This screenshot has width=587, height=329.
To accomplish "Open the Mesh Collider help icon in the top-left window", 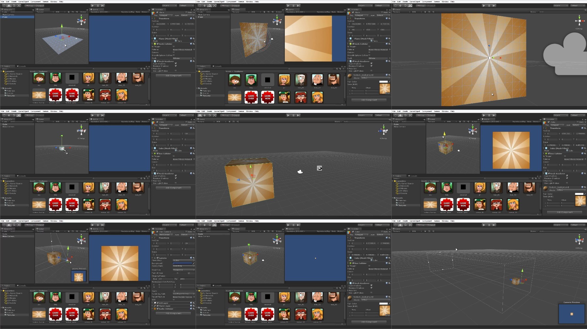I will (x=192, y=44).
